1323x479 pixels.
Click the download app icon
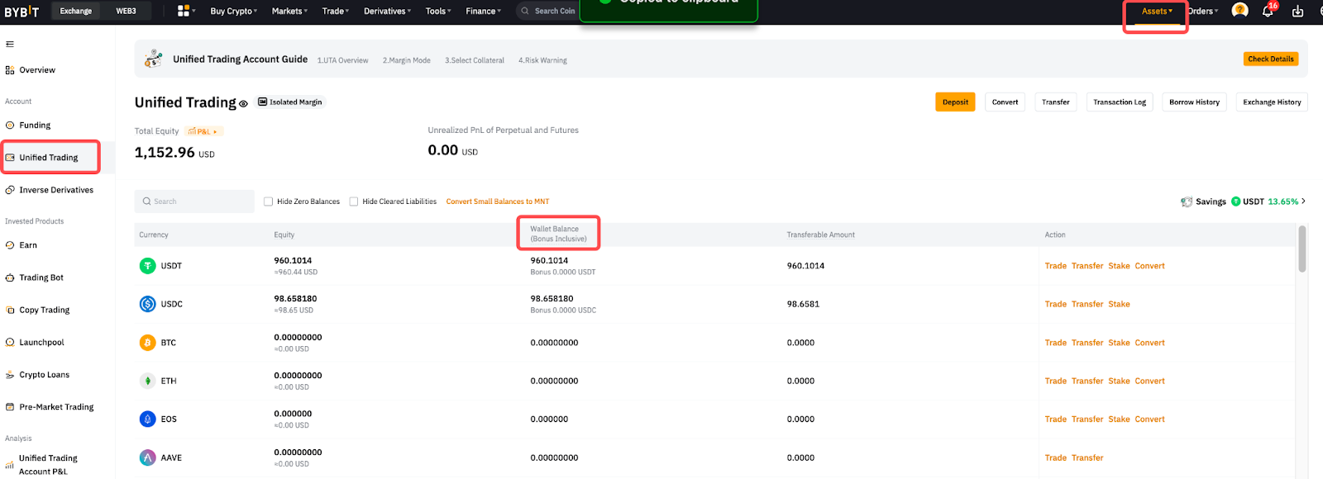1297,12
